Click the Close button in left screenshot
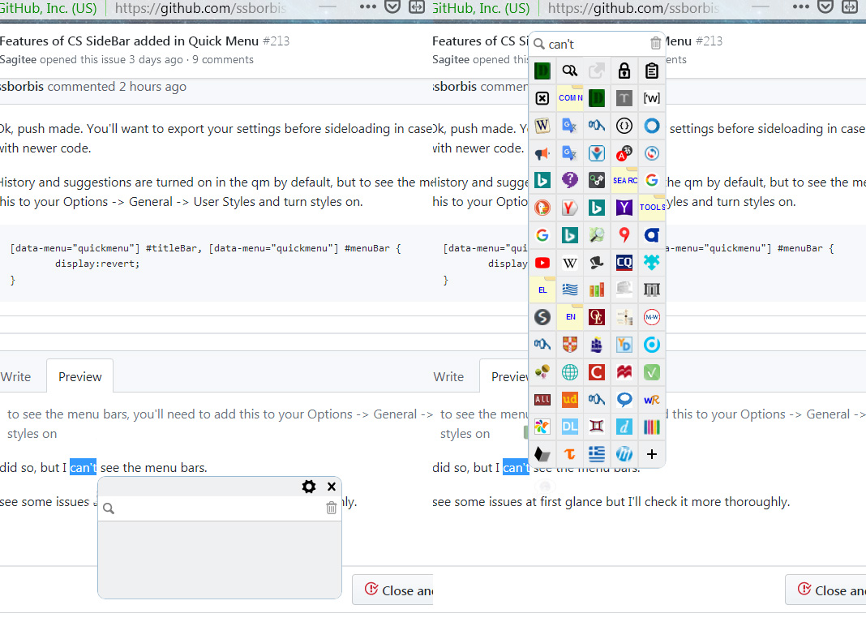The image size is (866, 635). coord(392,590)
